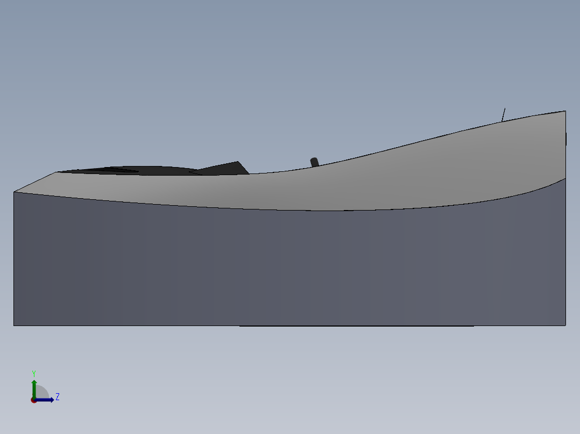Viewport: 580px width, 434px height.
Task: Click the 'Z' label on the axis triad
Action: (58, 397)
